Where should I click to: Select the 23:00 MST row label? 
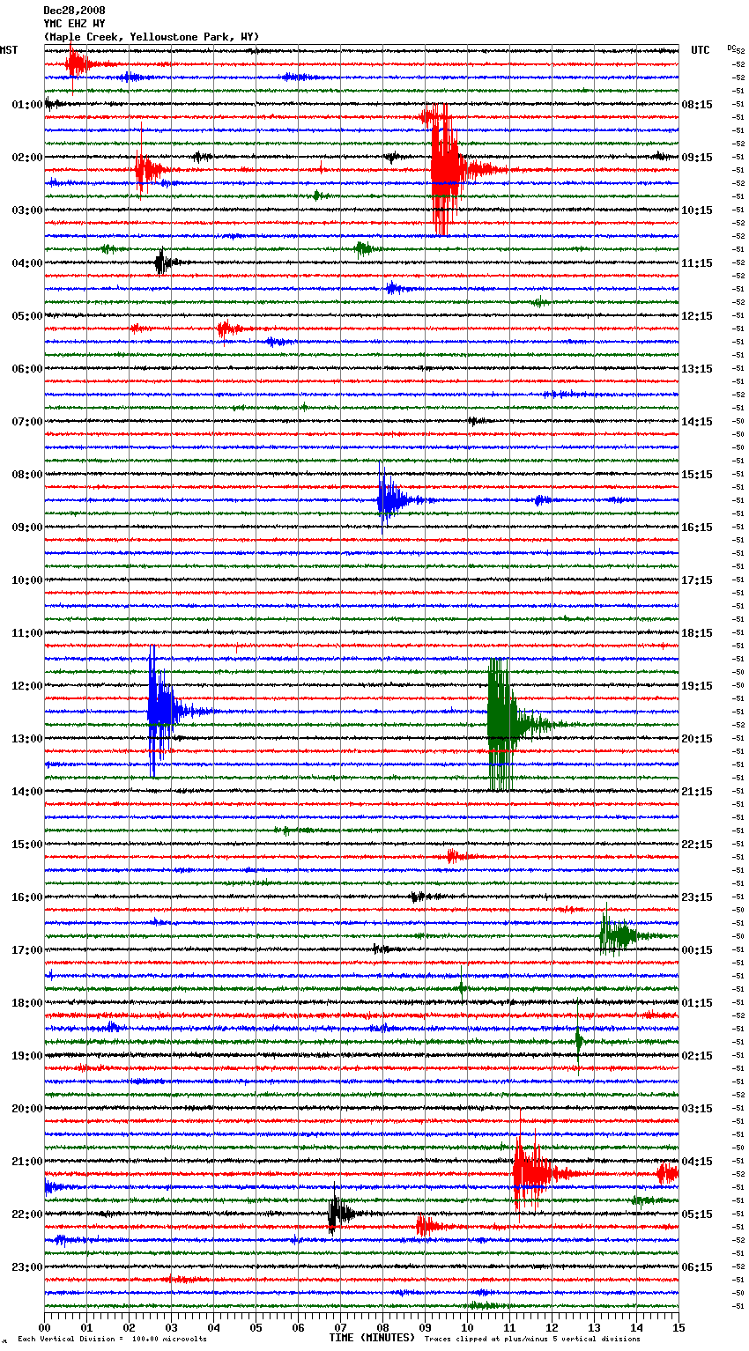(x=26, y=1267)
